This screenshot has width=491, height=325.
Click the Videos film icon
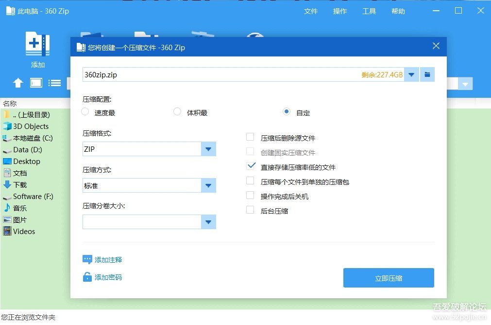click(x=7, y=231)
